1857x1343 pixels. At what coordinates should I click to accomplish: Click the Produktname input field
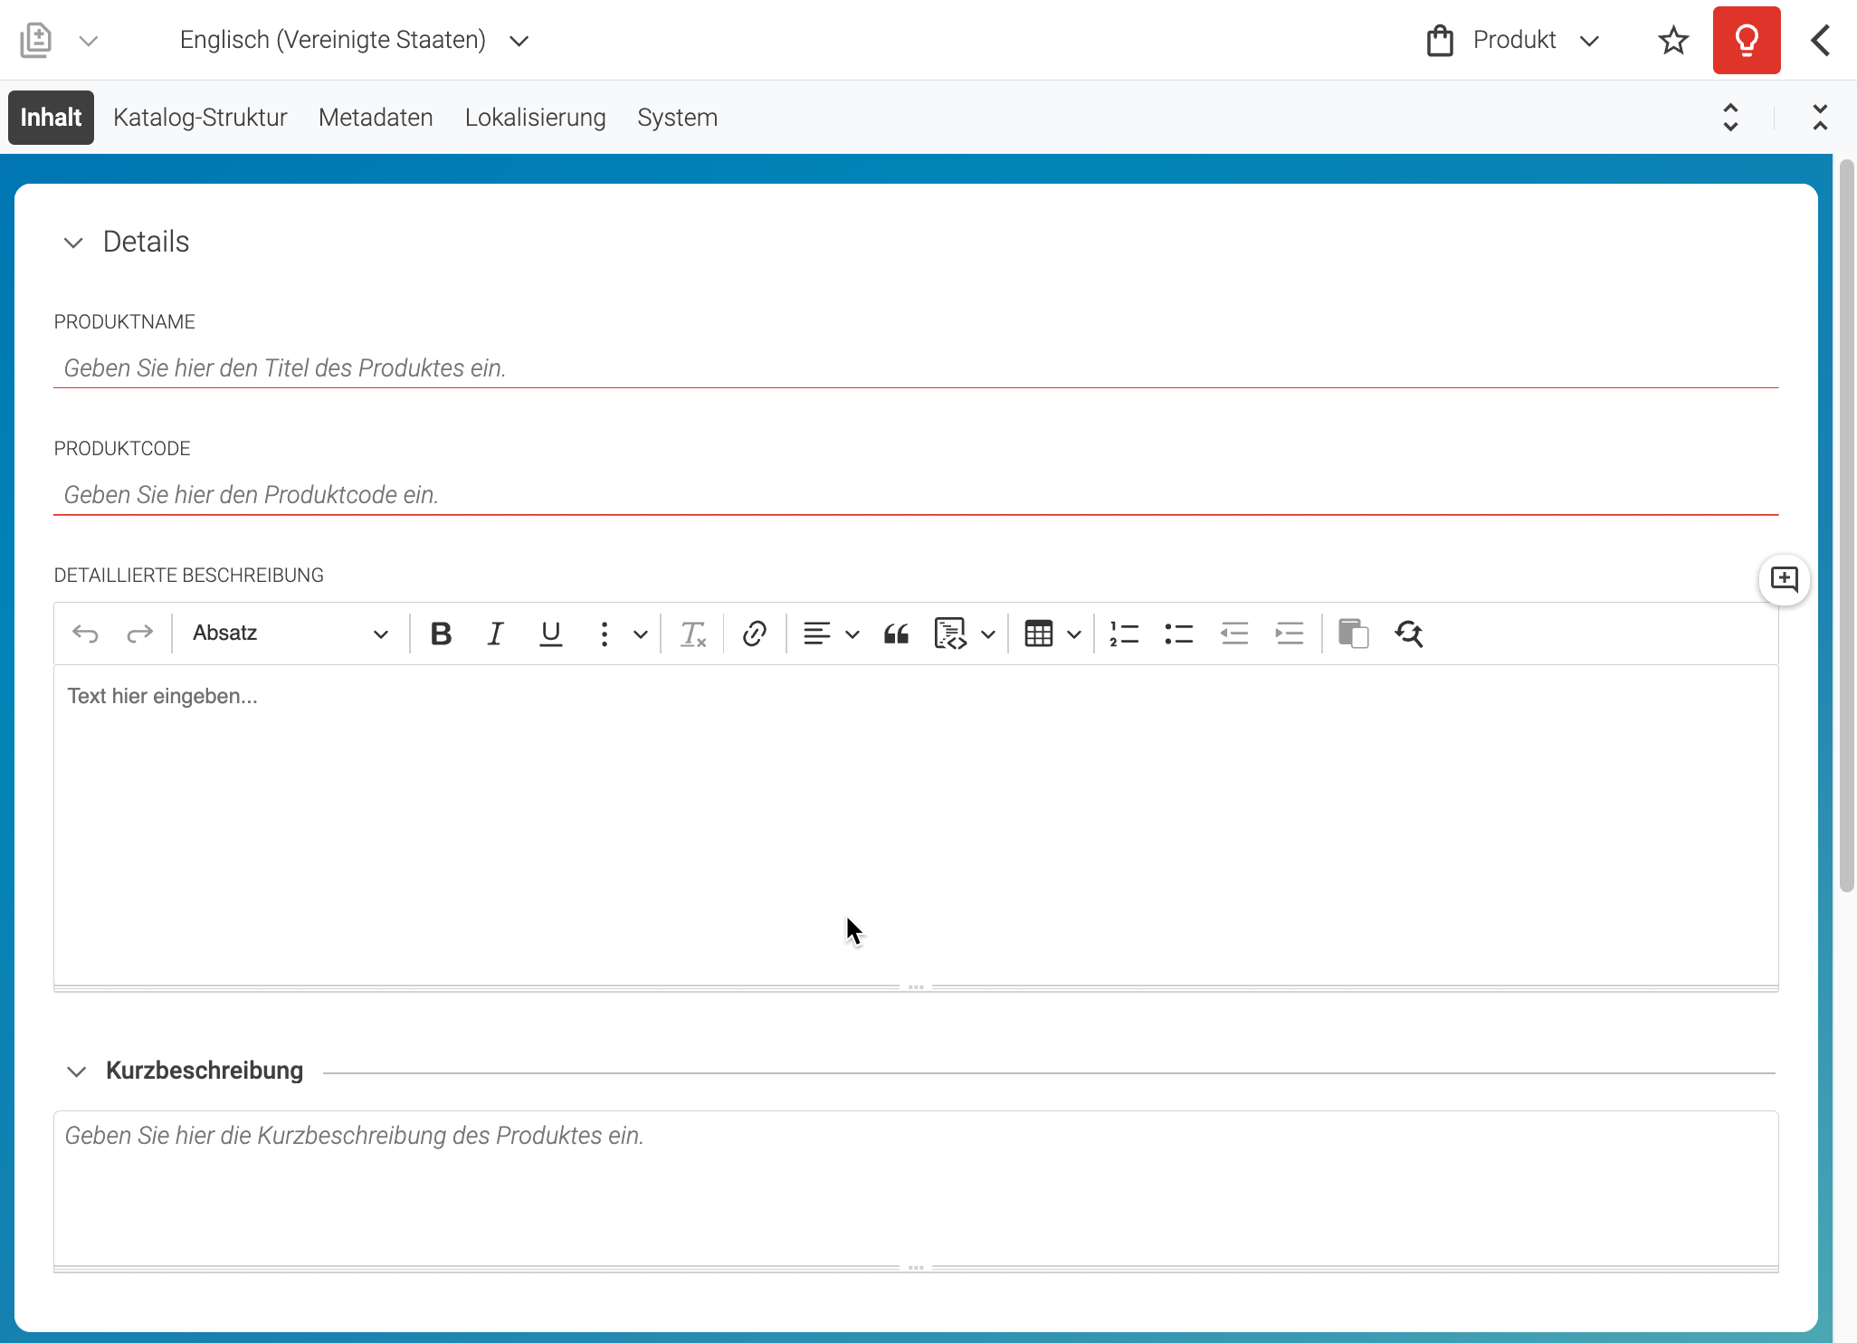[x=916, y=368]
